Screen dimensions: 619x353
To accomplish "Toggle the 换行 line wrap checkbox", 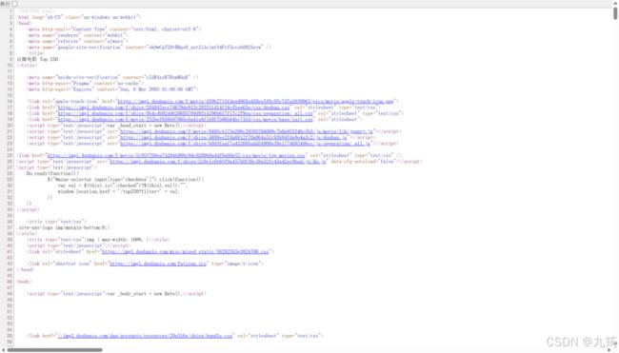I will point(15,4).
